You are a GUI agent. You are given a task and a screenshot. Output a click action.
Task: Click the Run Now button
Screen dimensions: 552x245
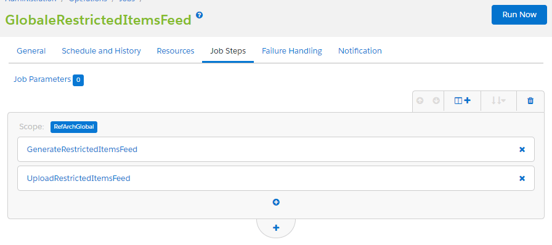tap(519, 15)
